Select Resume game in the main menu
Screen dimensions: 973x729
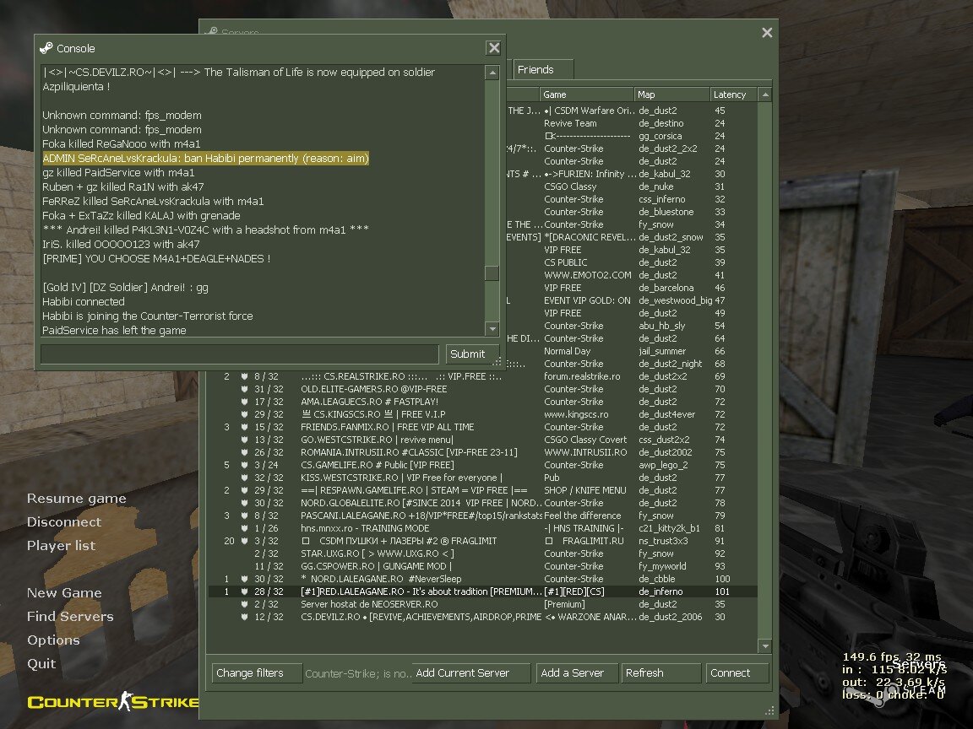pos(76,499)
